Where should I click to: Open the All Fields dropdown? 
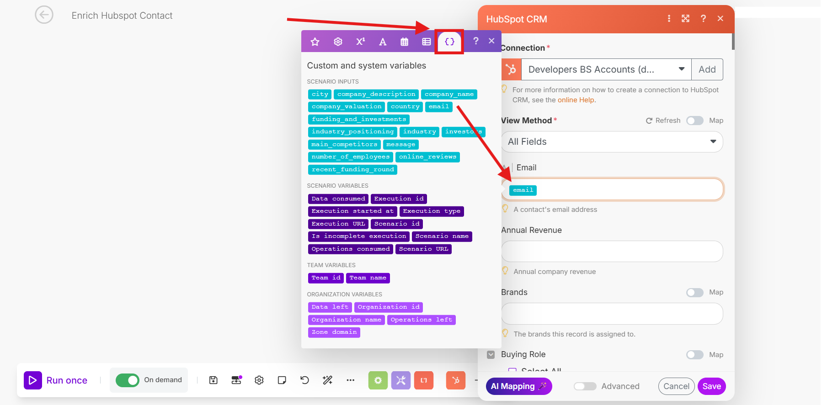point(612,142)
